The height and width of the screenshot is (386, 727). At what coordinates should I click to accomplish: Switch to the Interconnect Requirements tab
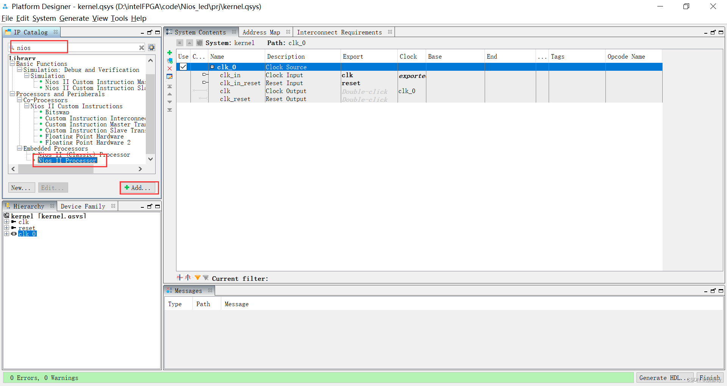[x=339, y=32]
